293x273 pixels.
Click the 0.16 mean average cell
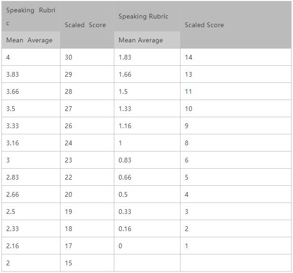147,229
